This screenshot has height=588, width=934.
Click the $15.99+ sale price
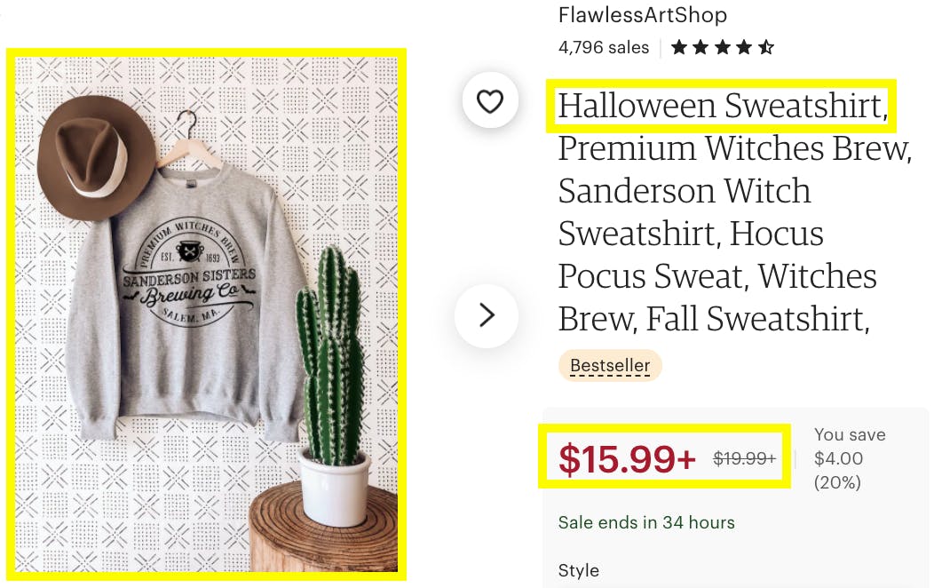(627, 459)
